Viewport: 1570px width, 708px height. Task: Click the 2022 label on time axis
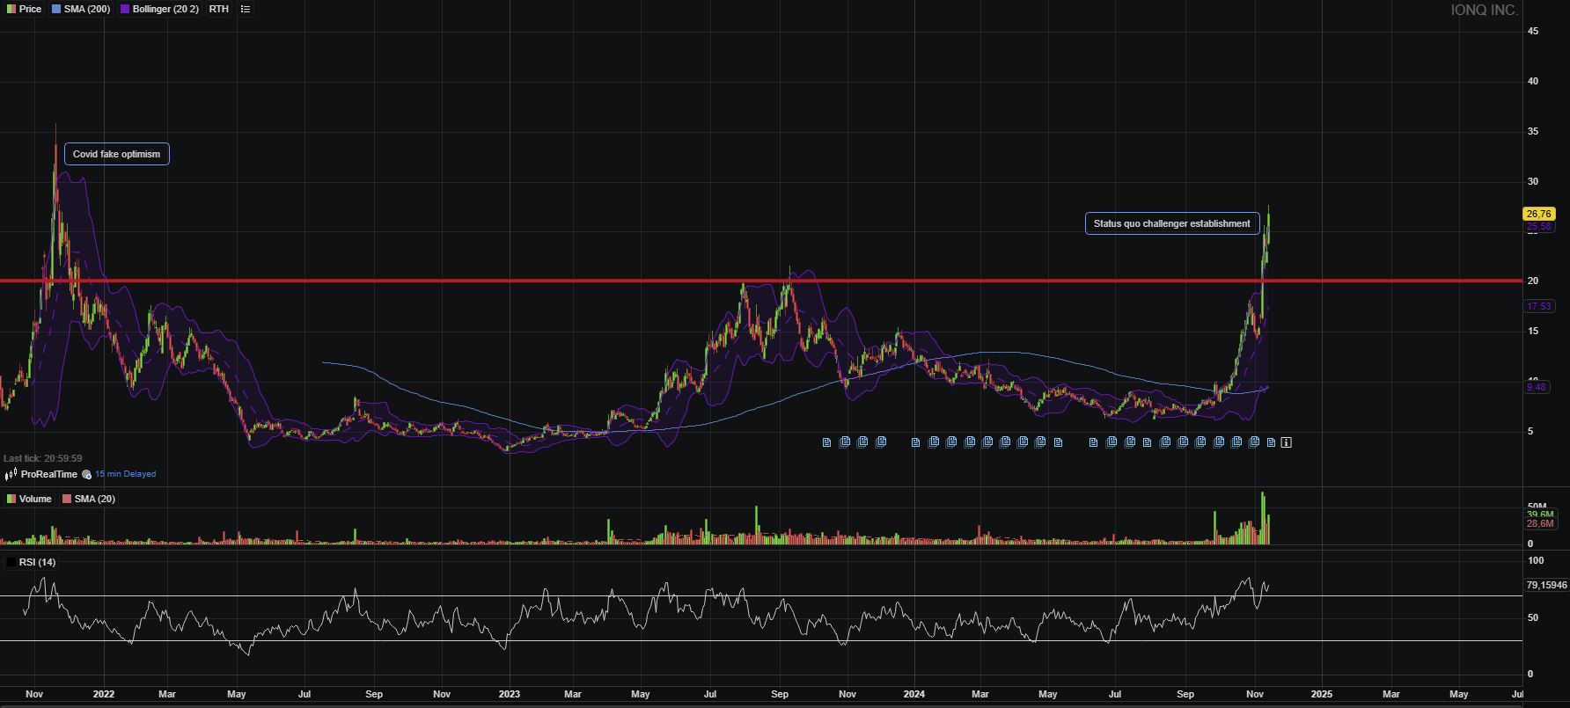pos(104,694)
